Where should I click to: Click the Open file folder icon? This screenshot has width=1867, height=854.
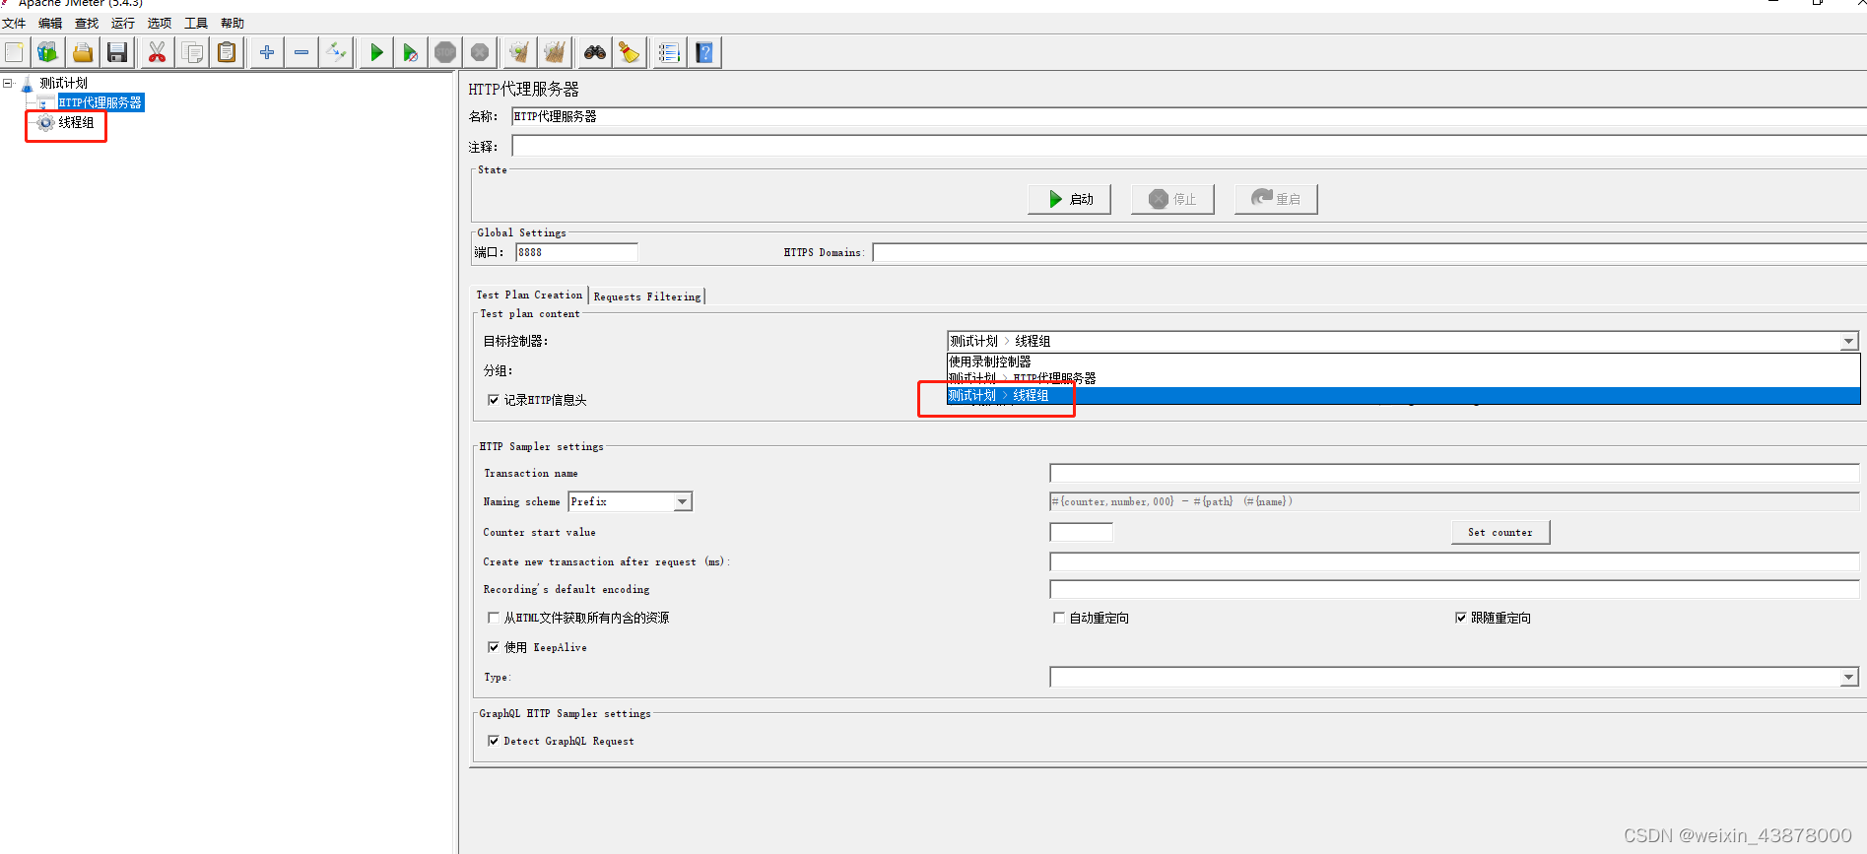tap(83, 52)
